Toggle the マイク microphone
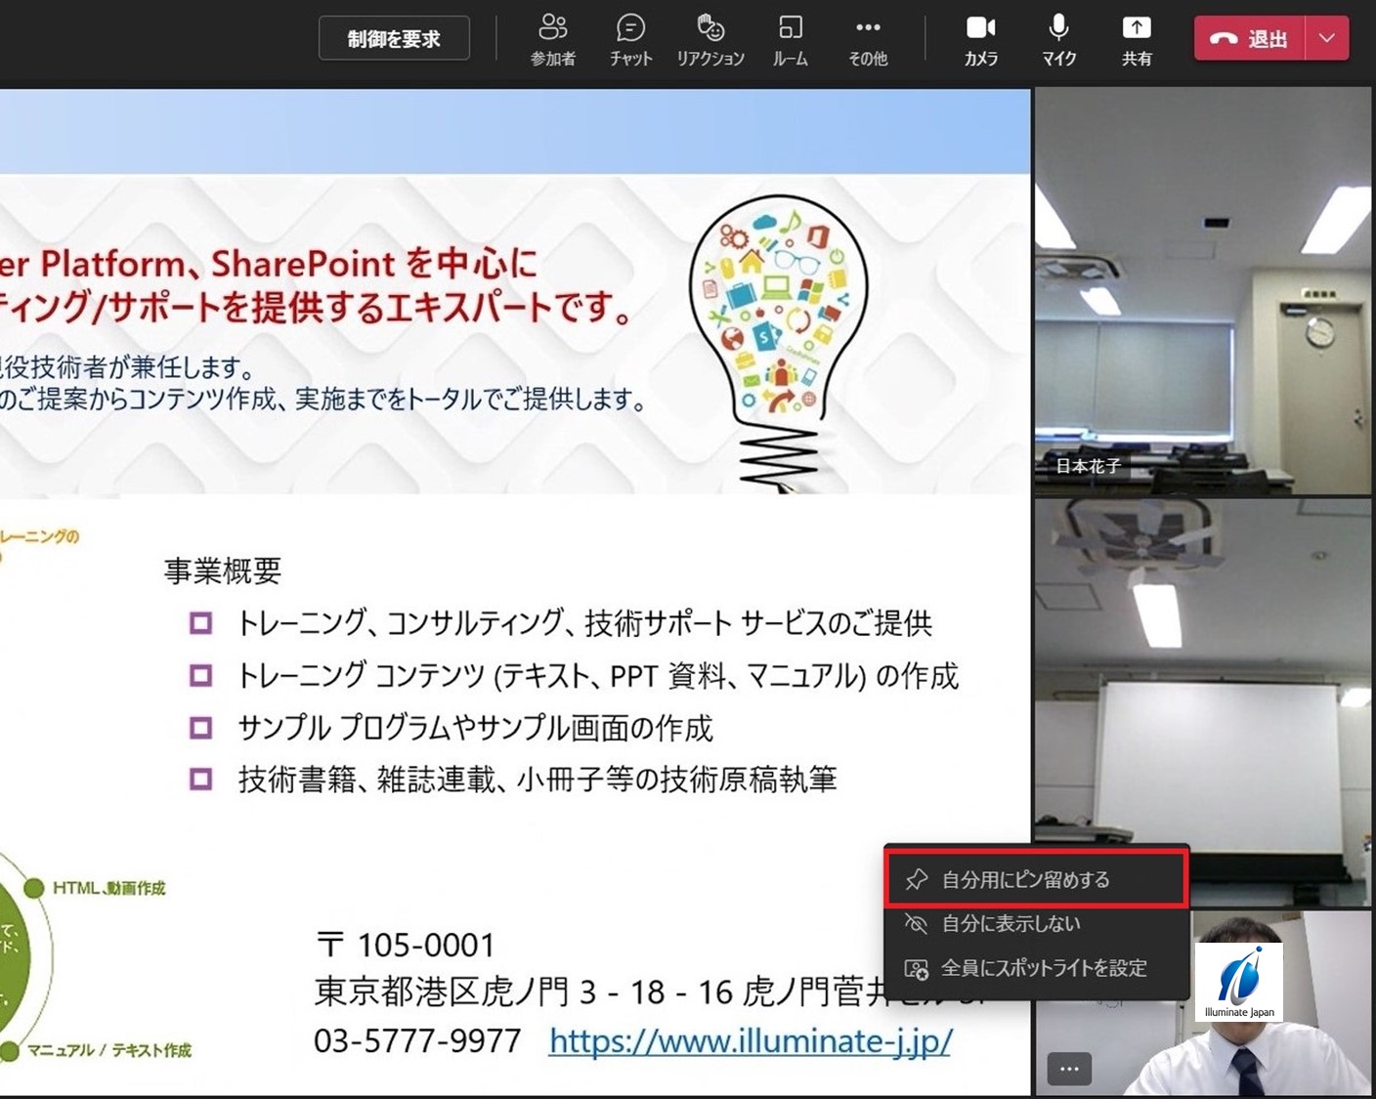Viewport: 1376px width, 1099px height. [1058, 40]
